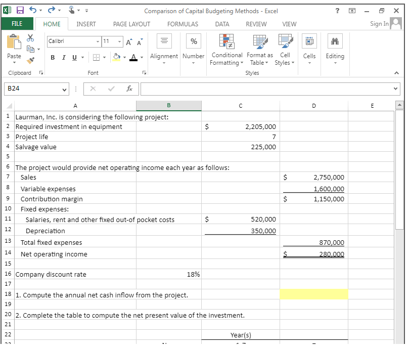Image resolution: width=409 pixels, height=348 pixels.
Task: Toggle Bold formatting
Action: (53, 58)
